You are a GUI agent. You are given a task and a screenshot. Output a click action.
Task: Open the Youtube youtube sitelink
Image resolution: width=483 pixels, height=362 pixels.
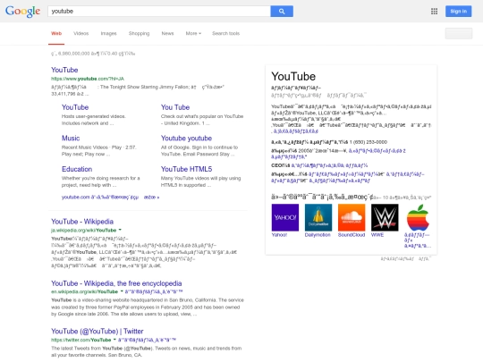point(186,139)
